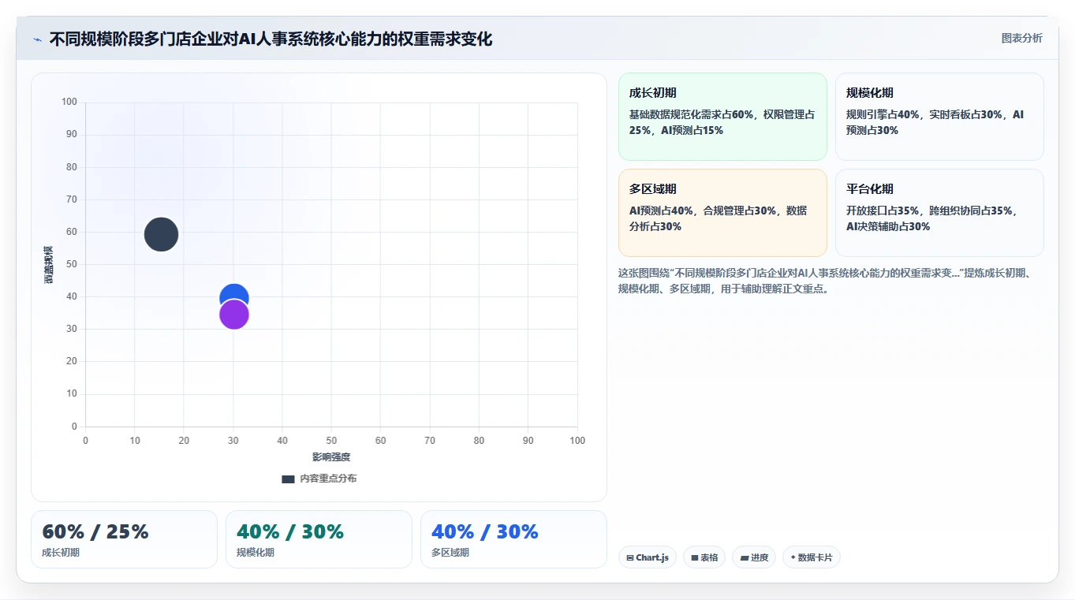This screenshot has height=600, width=1075.
Task: Click the dark legend color box
Action: (x=288, y=479)
